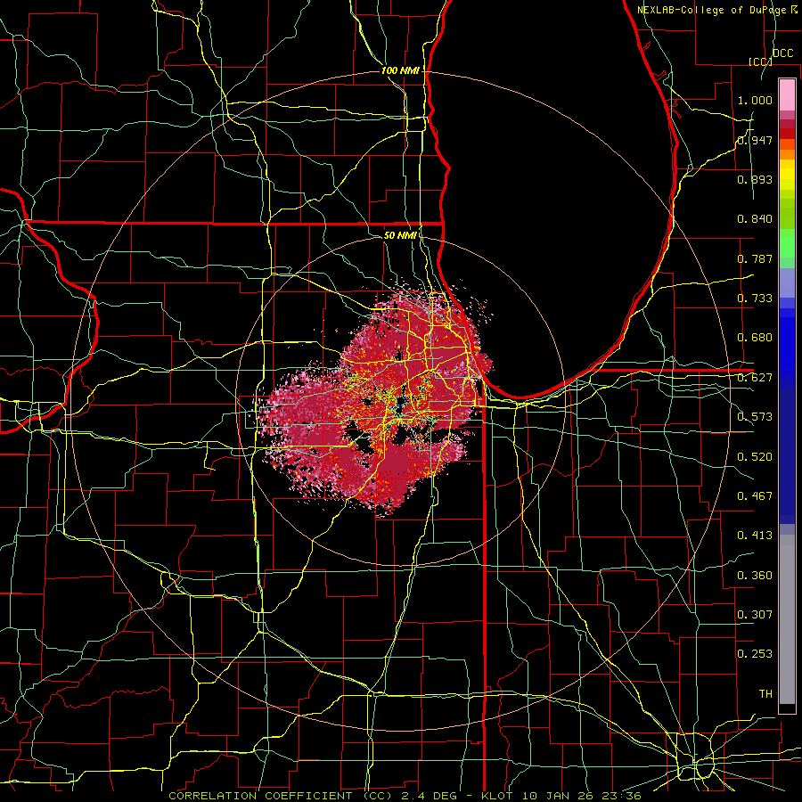Click the CORRELATION COEFFICIENT (CC) caption text
802x802 pixels.
[280, 796]
